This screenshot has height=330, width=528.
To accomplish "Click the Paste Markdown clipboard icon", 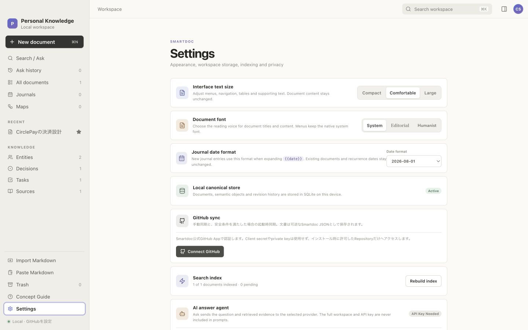I will (x=10, y=272).
